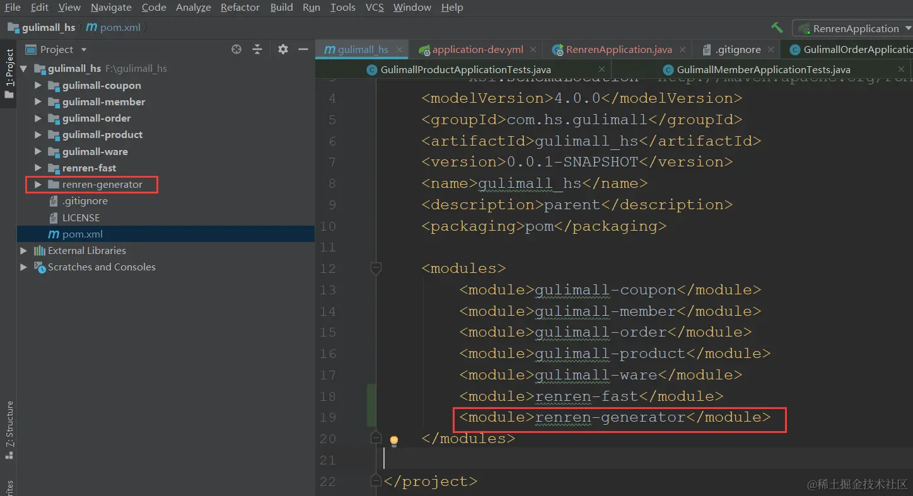
Task: Select .gitignore file in project tree
Action: [84, 201]
